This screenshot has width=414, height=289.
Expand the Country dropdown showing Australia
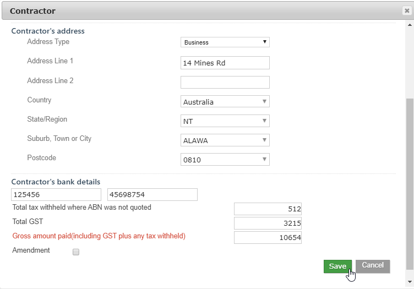225,102
